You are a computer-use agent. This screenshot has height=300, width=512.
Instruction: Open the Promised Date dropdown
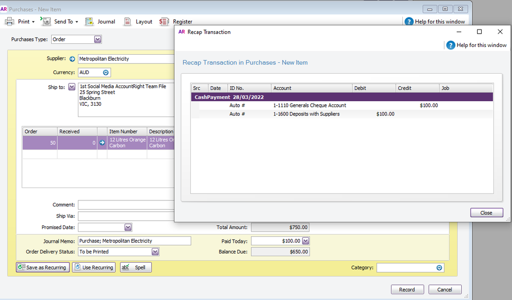coord(128,227)
